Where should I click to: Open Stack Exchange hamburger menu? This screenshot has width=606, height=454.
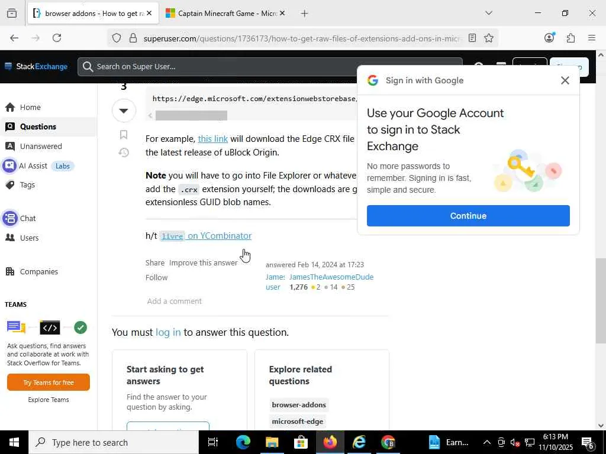[x=8, y=66]
